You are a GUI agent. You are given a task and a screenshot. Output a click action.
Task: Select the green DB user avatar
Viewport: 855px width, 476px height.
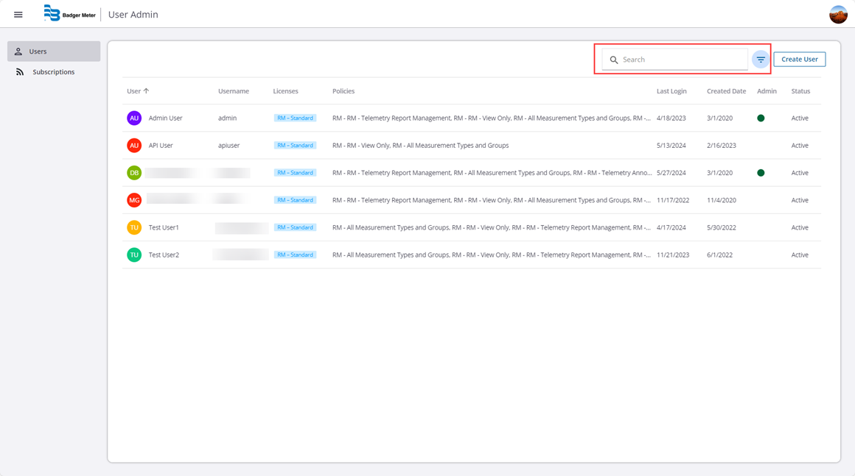pyautogui.click(x=134, y=173)
